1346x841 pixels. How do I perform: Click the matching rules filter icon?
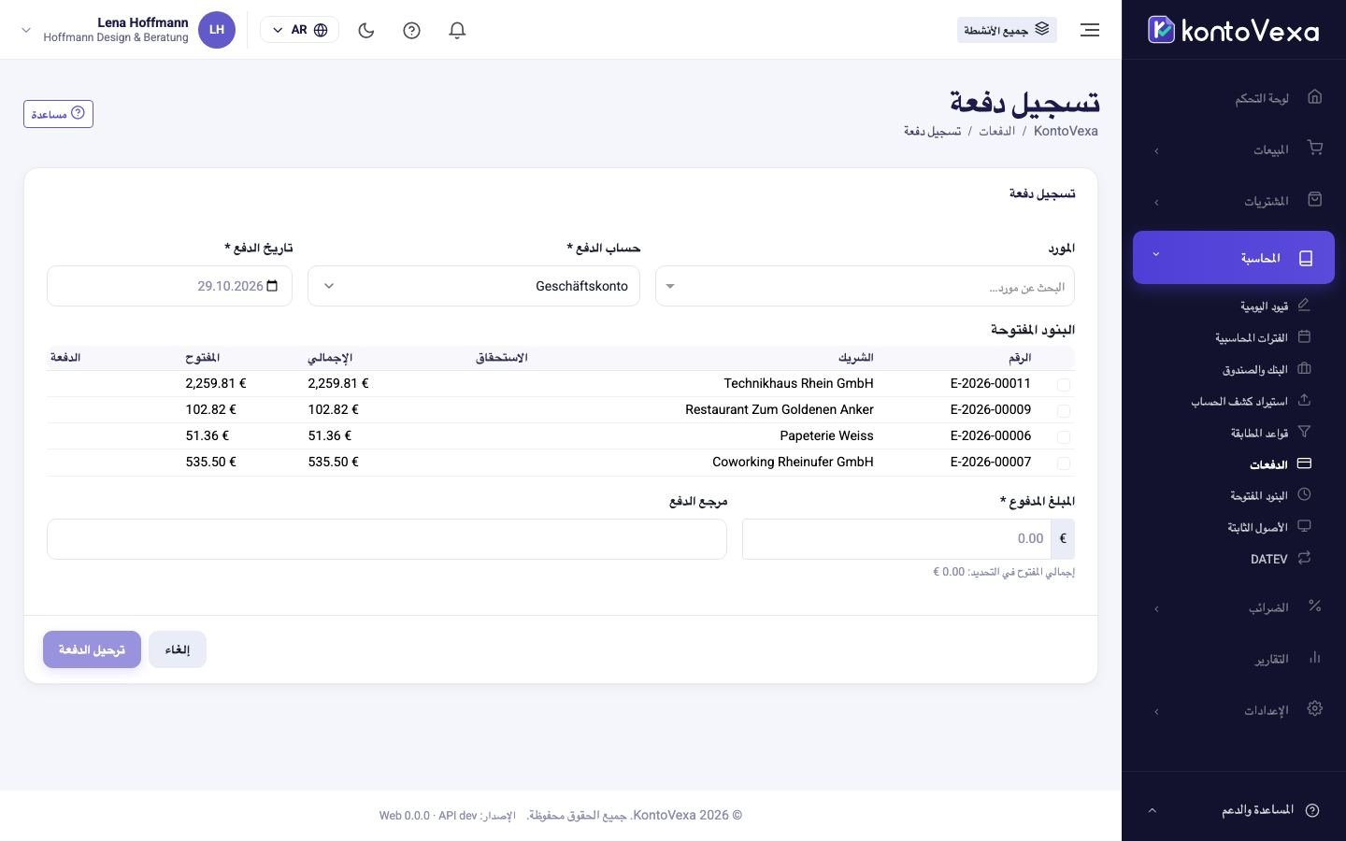click(1305, 432)
